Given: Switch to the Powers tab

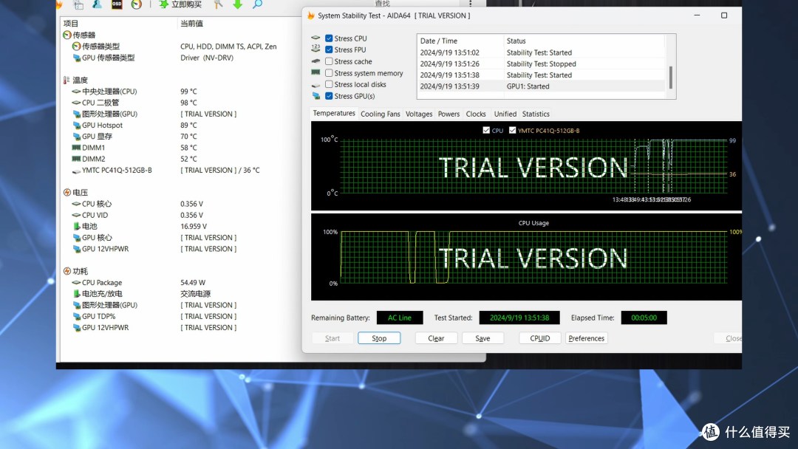Looking at the screenshot, I should click(x=449, y=114).
